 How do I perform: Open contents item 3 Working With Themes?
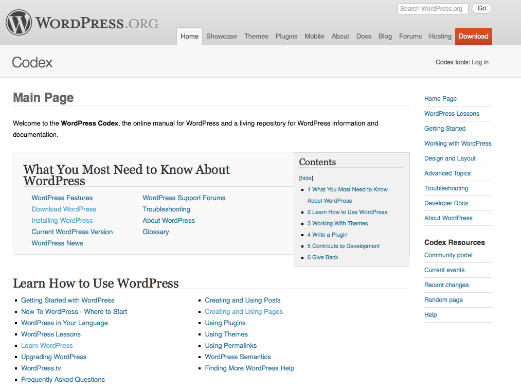pos(337,223)
